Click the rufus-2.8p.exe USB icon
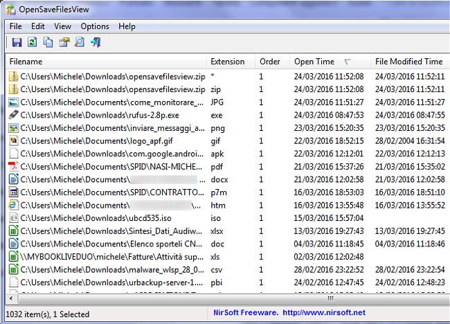The image size is (450, 324). tap(13, 115)
